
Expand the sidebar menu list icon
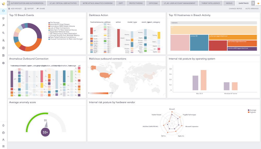tap(3, 146)
